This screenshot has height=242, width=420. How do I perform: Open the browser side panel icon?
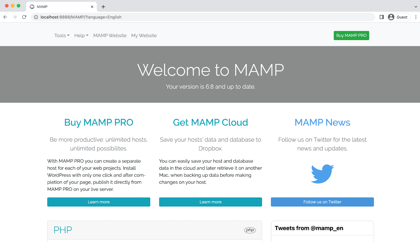click(x=381, y=17)
